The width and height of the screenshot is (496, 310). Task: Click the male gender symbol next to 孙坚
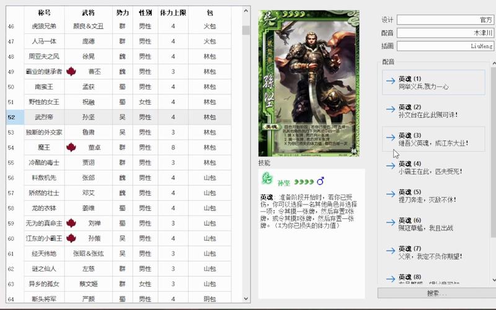(x=321, y=181)
